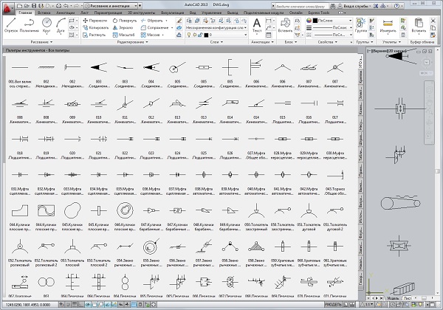Pick palette item 027 Муфта Общее обозначение
The height and width of the screenshot is (310, 443).
tap(255, 139)
